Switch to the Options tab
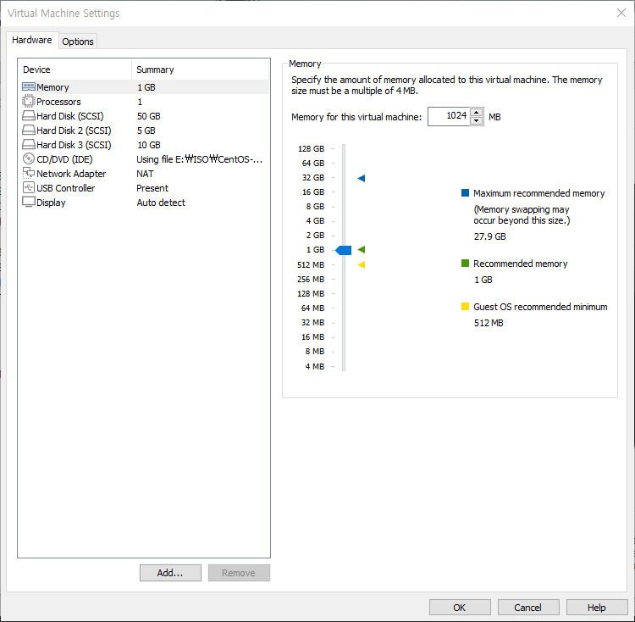 78,42
